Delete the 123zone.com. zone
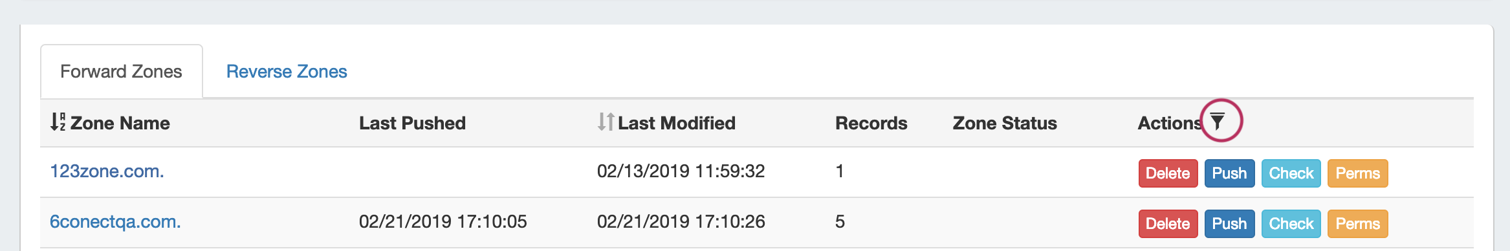 1168,173
